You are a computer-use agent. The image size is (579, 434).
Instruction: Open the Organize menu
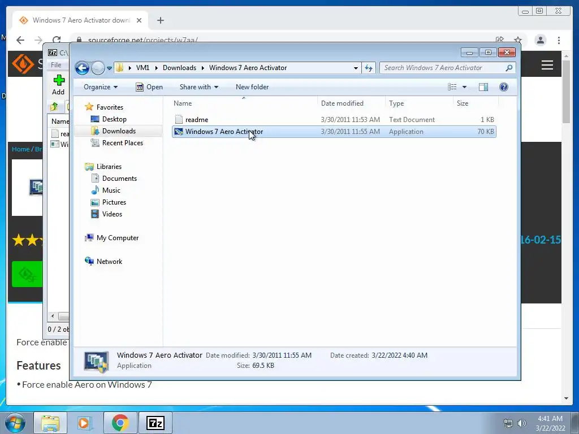click(101, 87)
